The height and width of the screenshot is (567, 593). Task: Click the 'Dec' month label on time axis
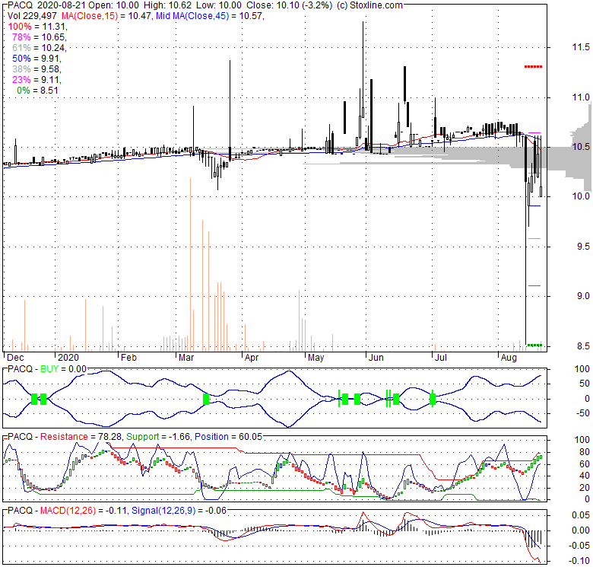click(x=15, y=358)
